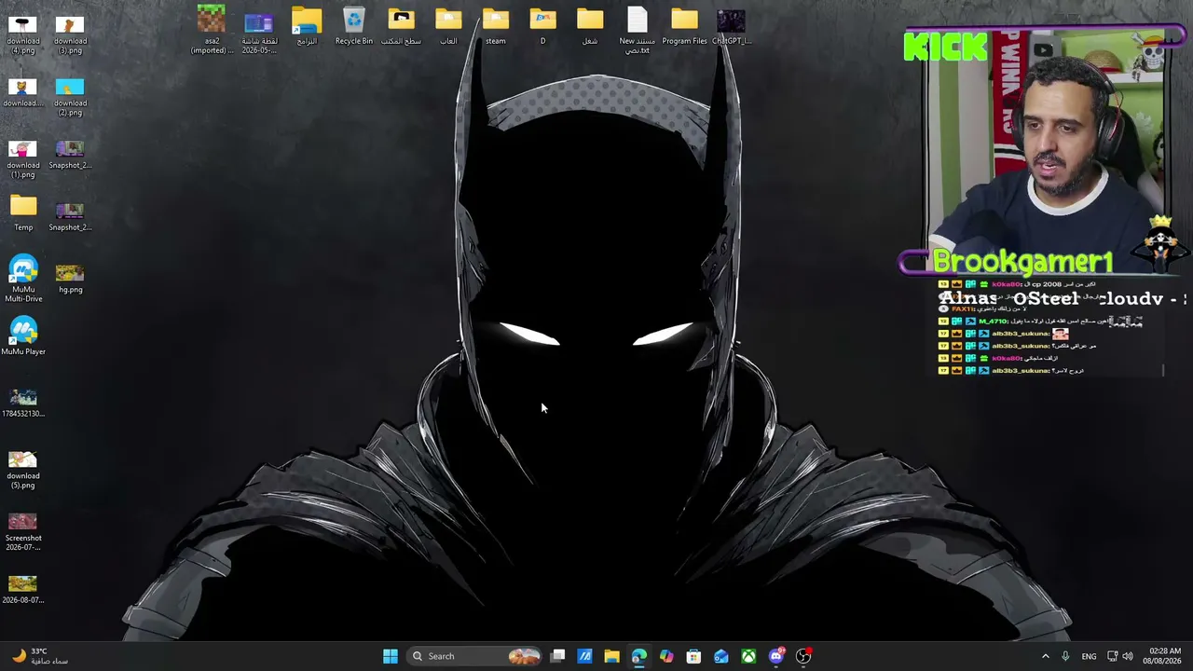Select the asa2 (imported) Minecraft icon
This screenshot has width=1193, height=671.
tap(212, 30)
